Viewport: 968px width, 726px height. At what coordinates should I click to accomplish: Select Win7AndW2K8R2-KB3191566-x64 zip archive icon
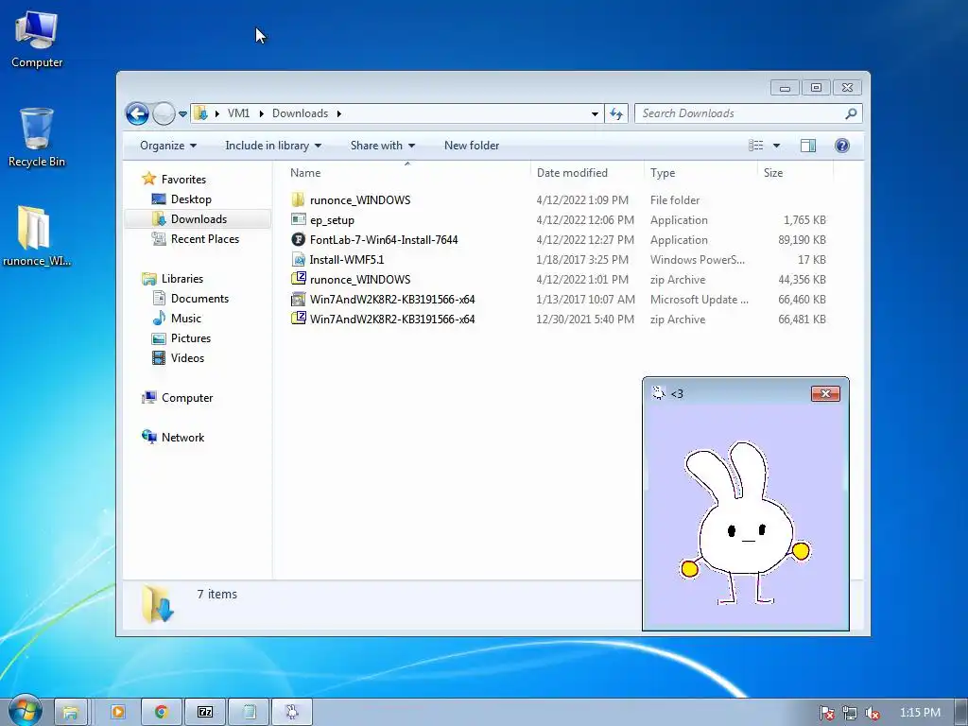(x=298, y=320)
